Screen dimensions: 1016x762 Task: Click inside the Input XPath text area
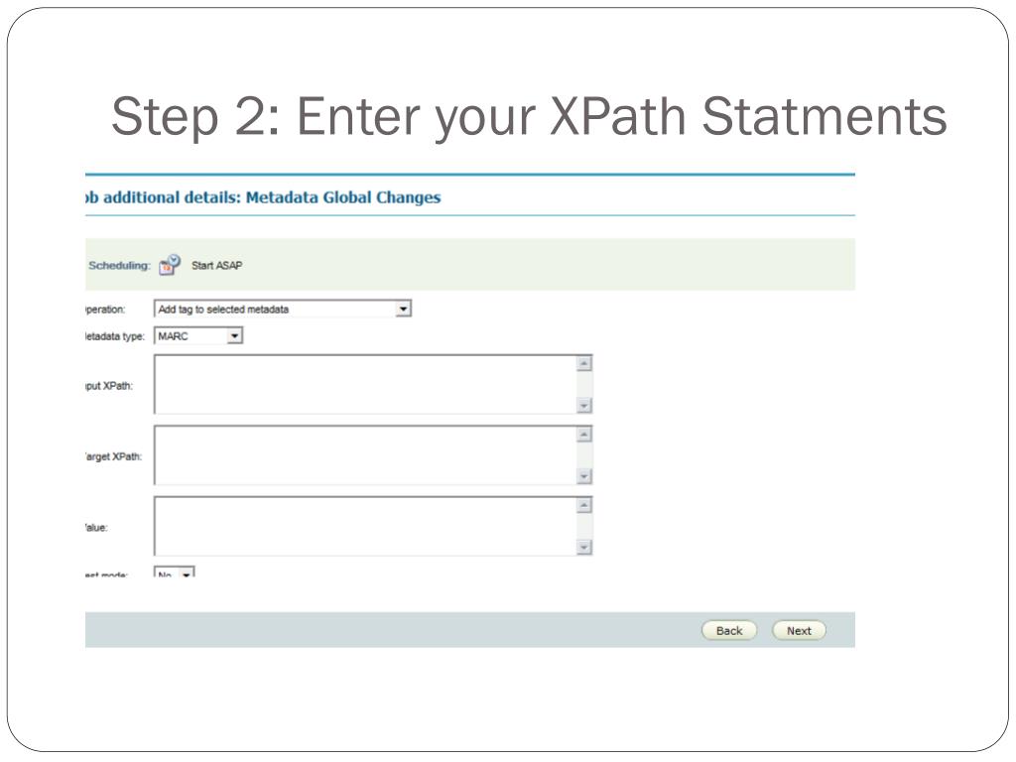365,384
